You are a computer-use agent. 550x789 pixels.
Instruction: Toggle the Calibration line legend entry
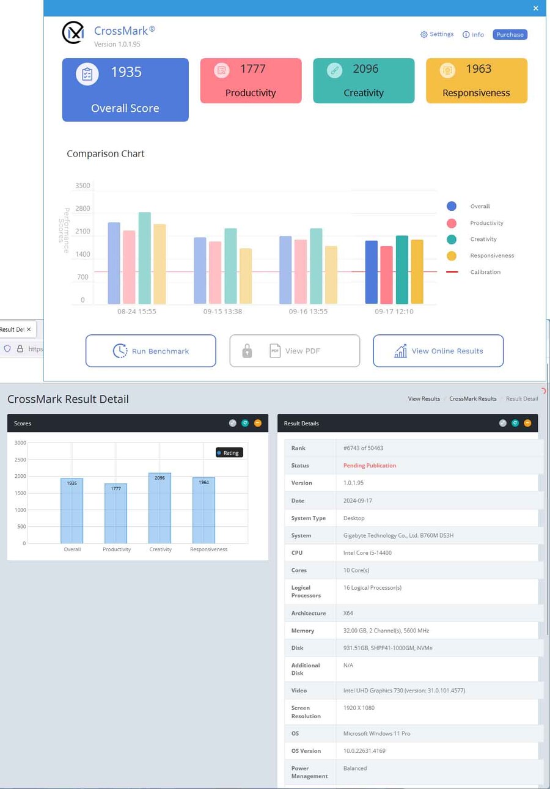(x=474, y=272)
